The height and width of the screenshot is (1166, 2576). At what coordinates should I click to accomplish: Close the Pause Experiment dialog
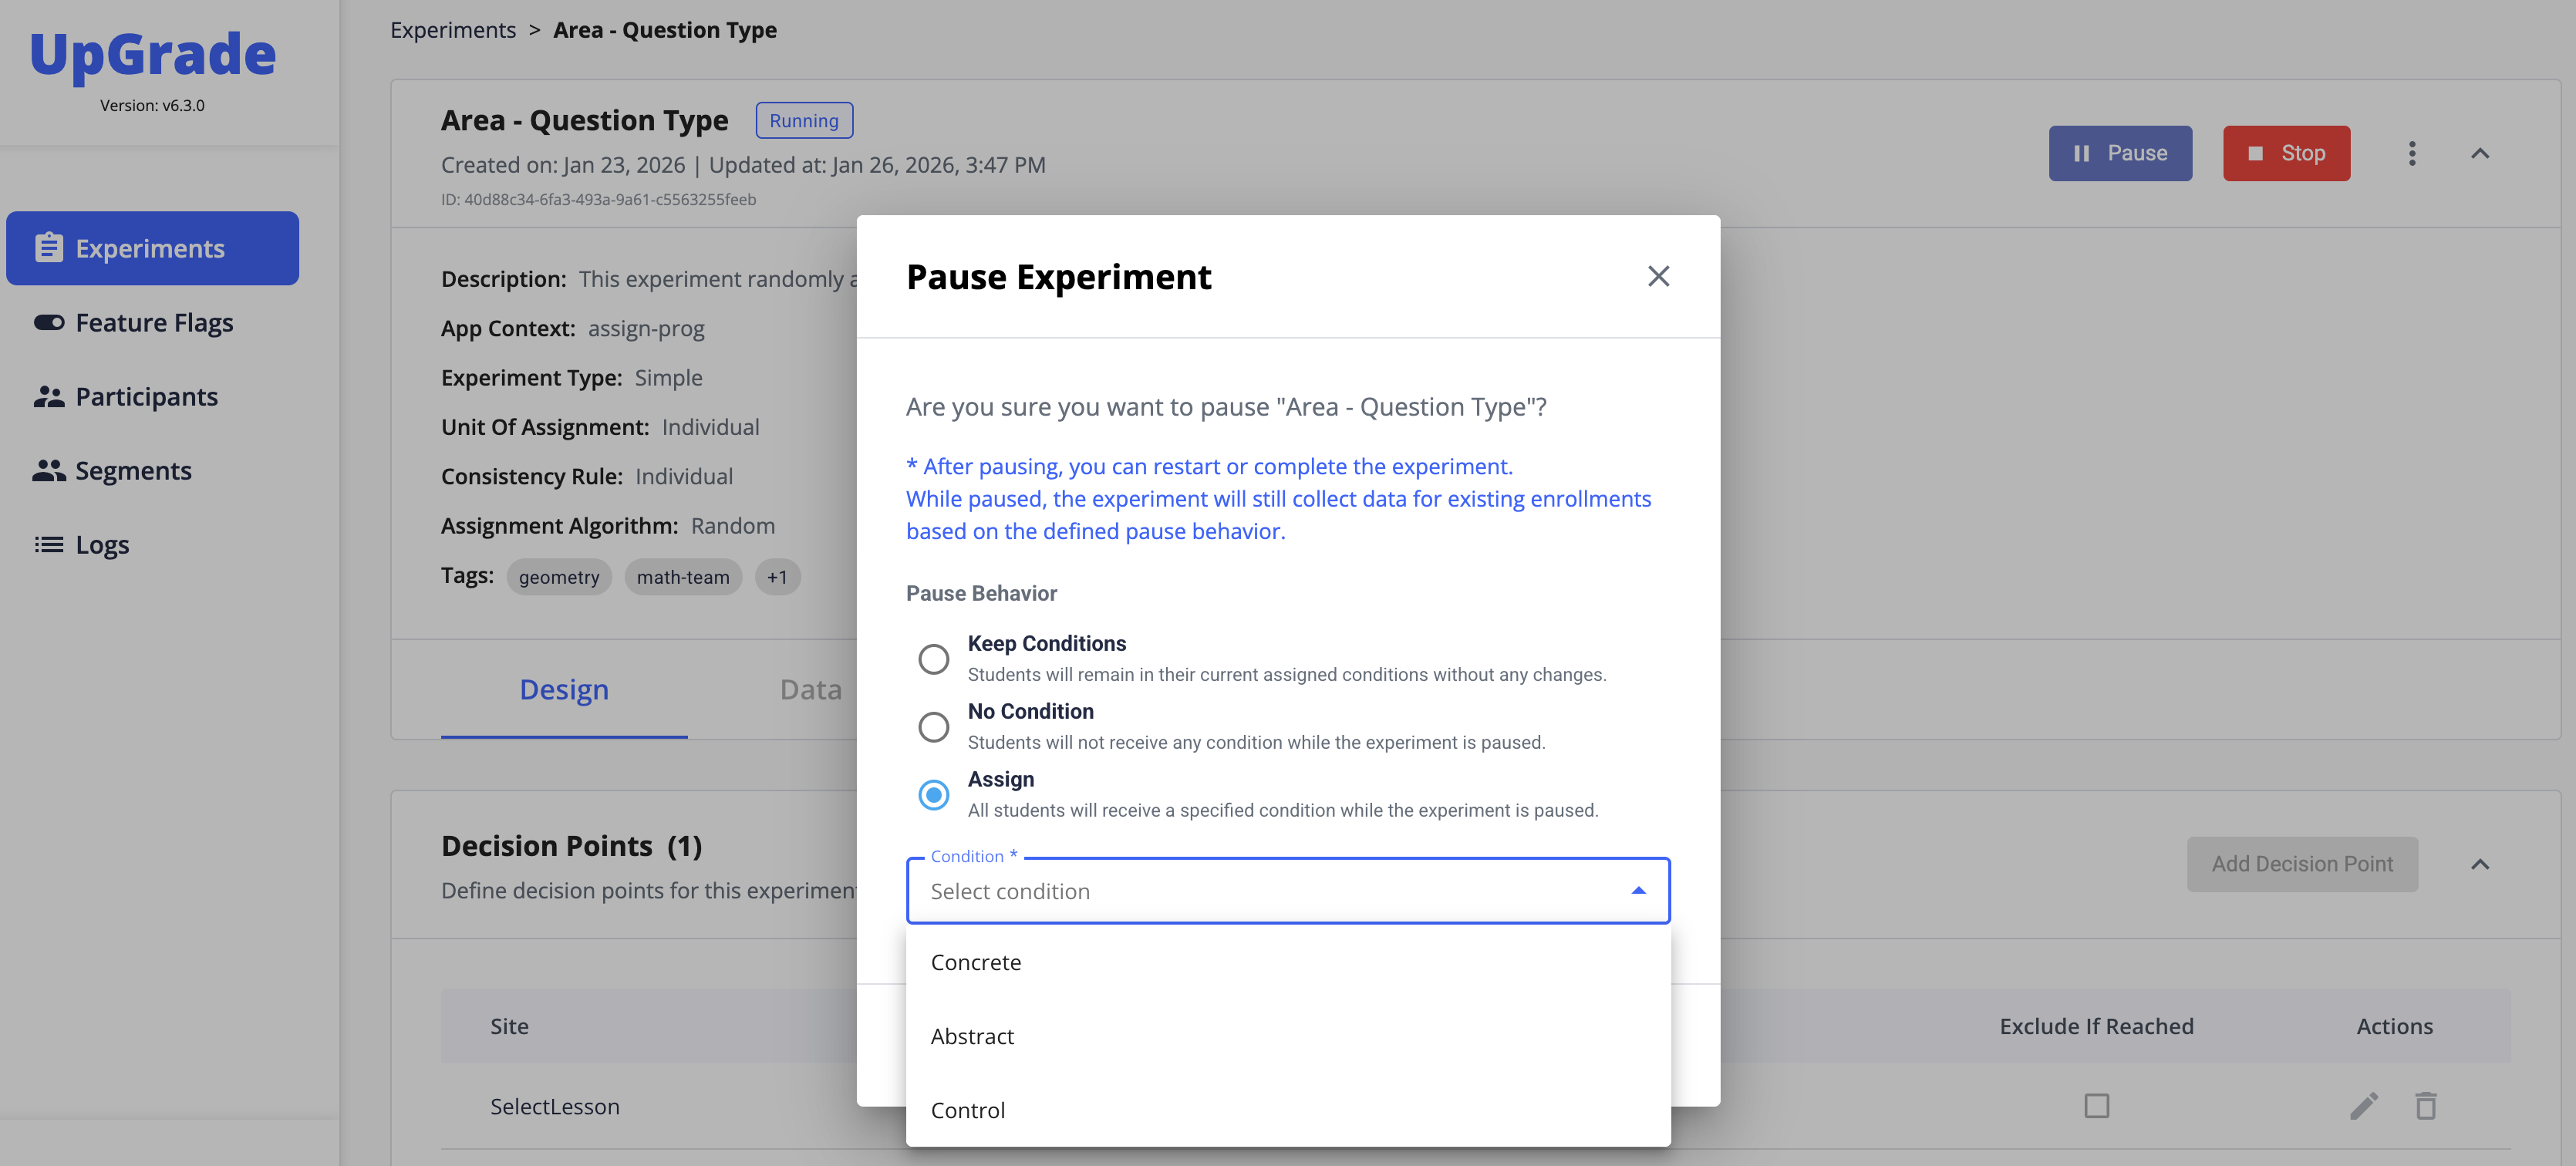pos(1658,276)
